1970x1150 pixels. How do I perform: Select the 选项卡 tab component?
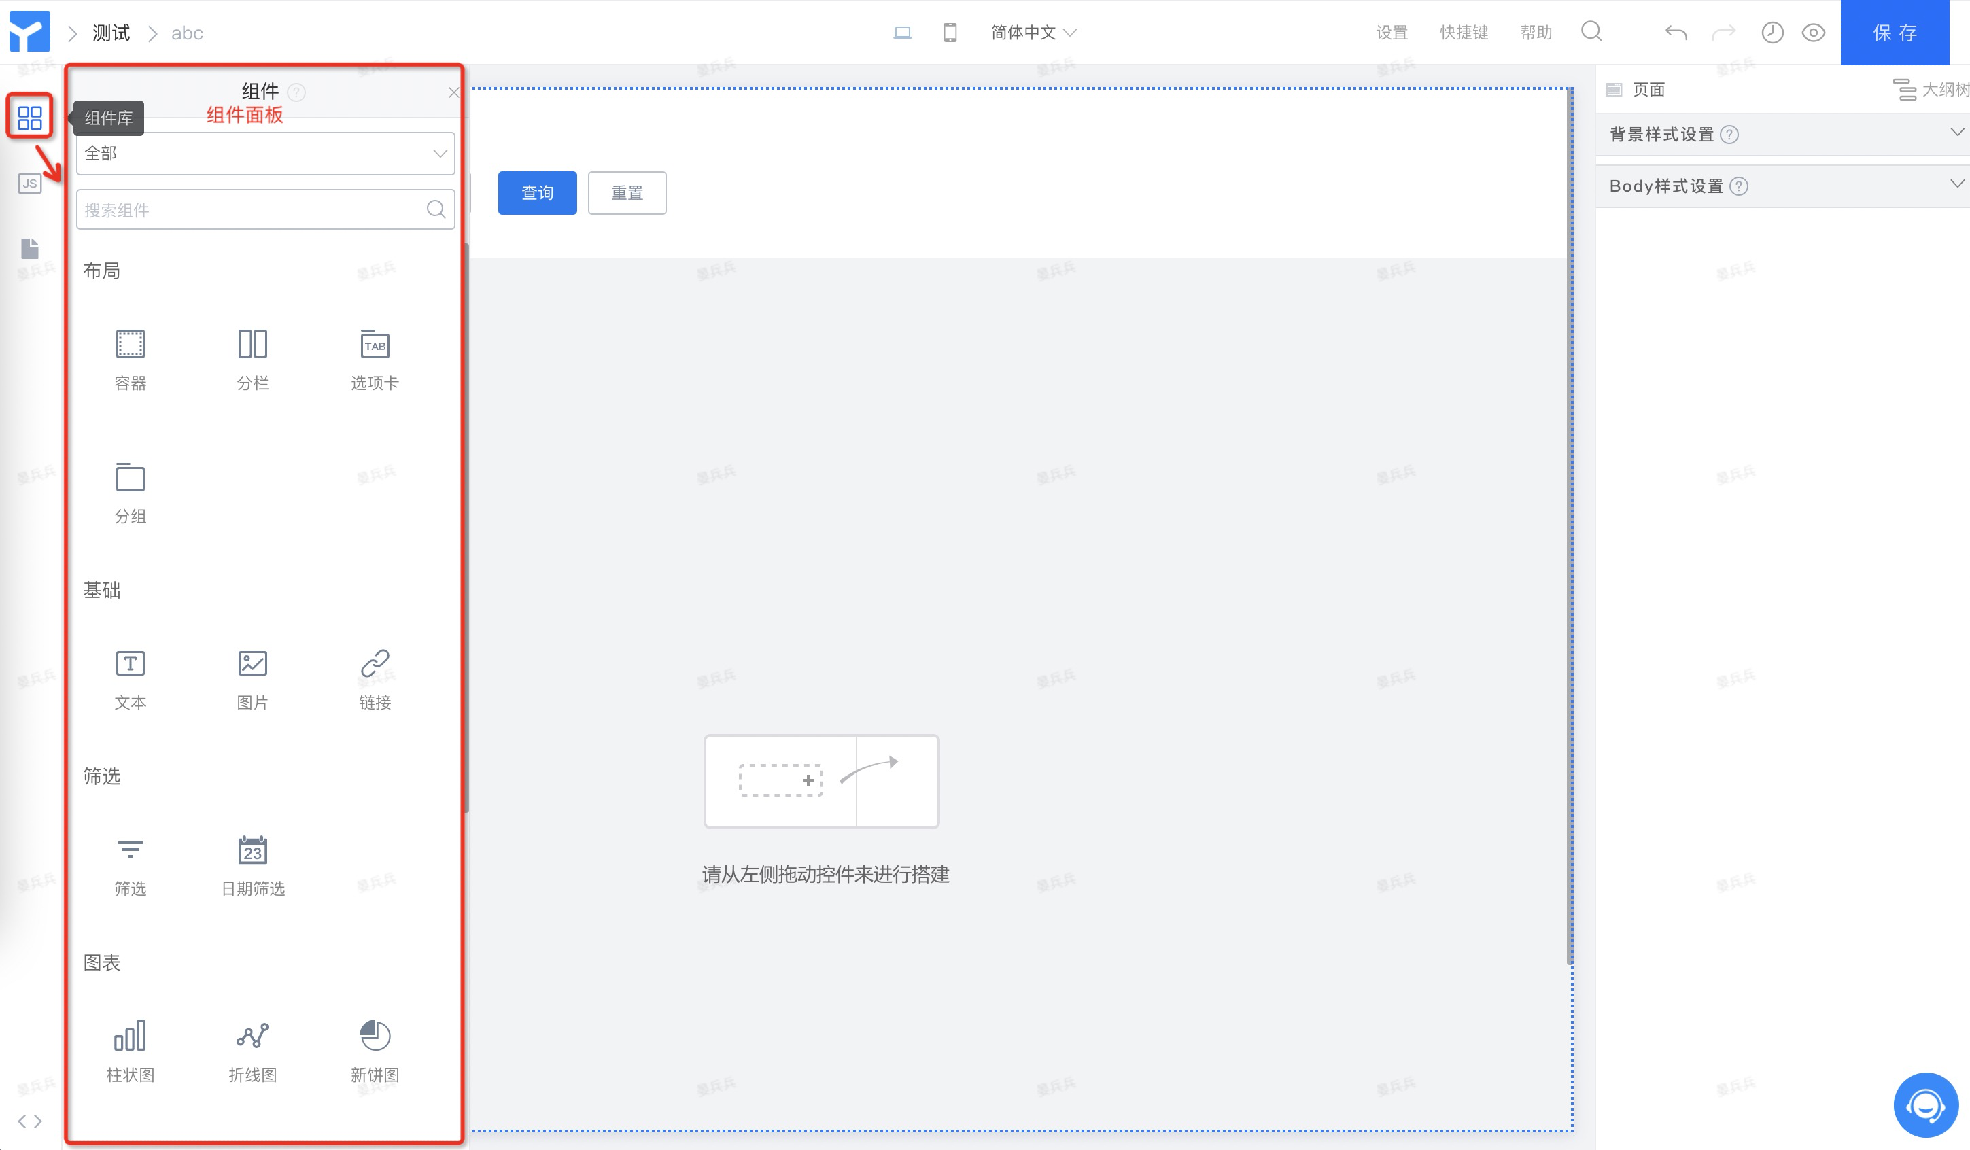pos(375,360)
